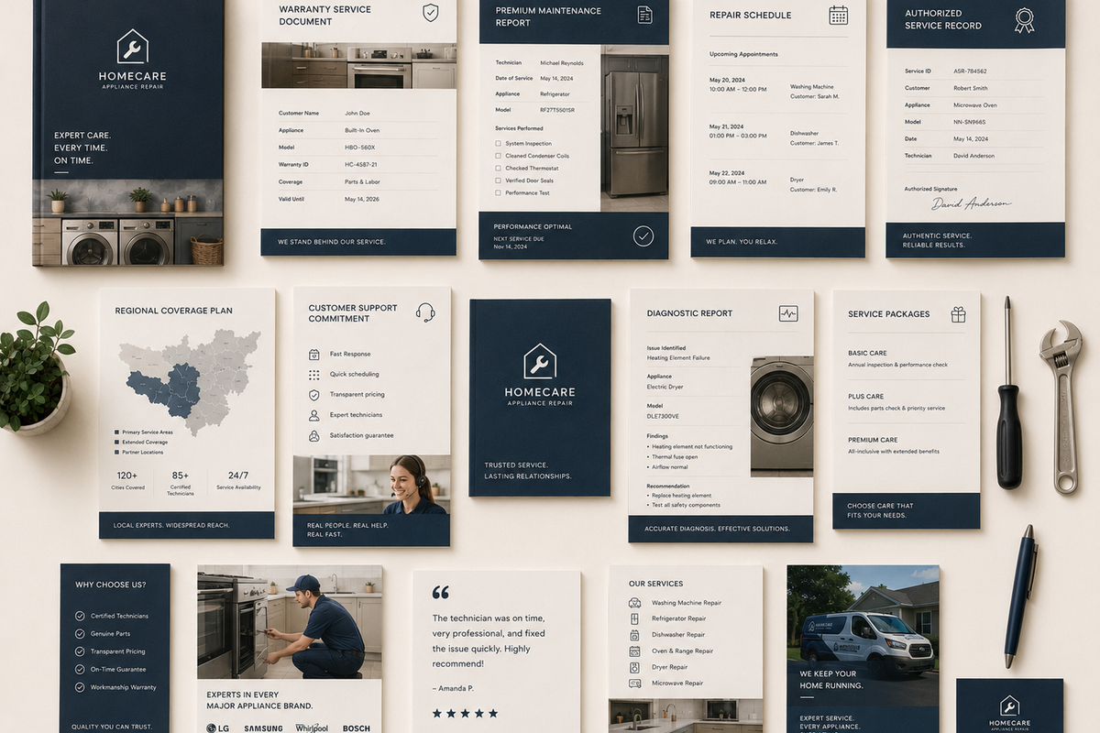This screenshot has width=1100, height=733.
Task: Click the Refrigerator Repair icon
Action: pos(634,619)
